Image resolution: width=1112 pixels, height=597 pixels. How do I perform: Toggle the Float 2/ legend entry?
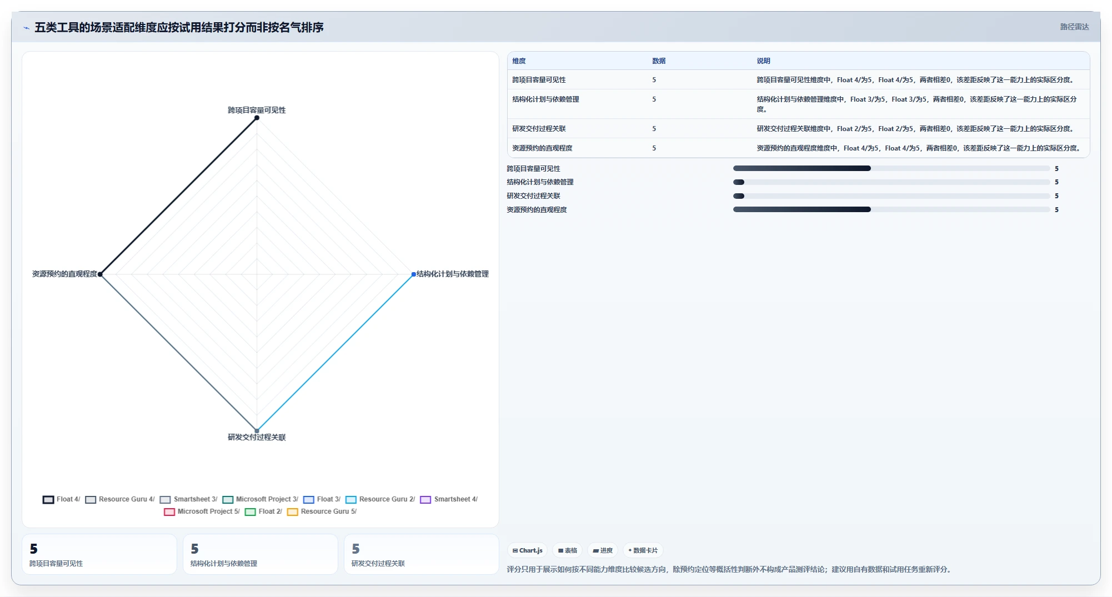[x=263, y=511]
